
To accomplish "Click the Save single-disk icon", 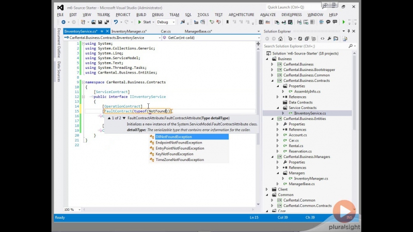I will pyautogui.click(x=100, y=22).
